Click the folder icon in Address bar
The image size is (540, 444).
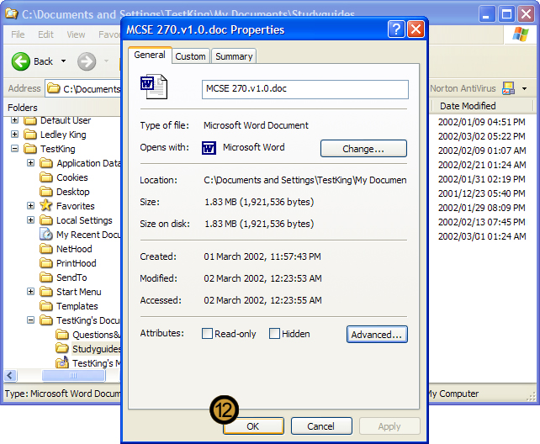tap(53, 89)
